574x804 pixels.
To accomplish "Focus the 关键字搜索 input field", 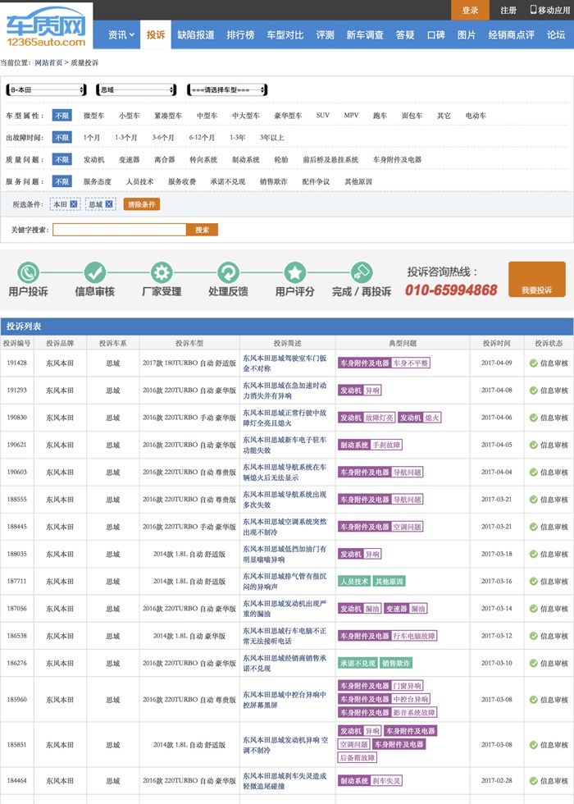I will tap(120, 230).
